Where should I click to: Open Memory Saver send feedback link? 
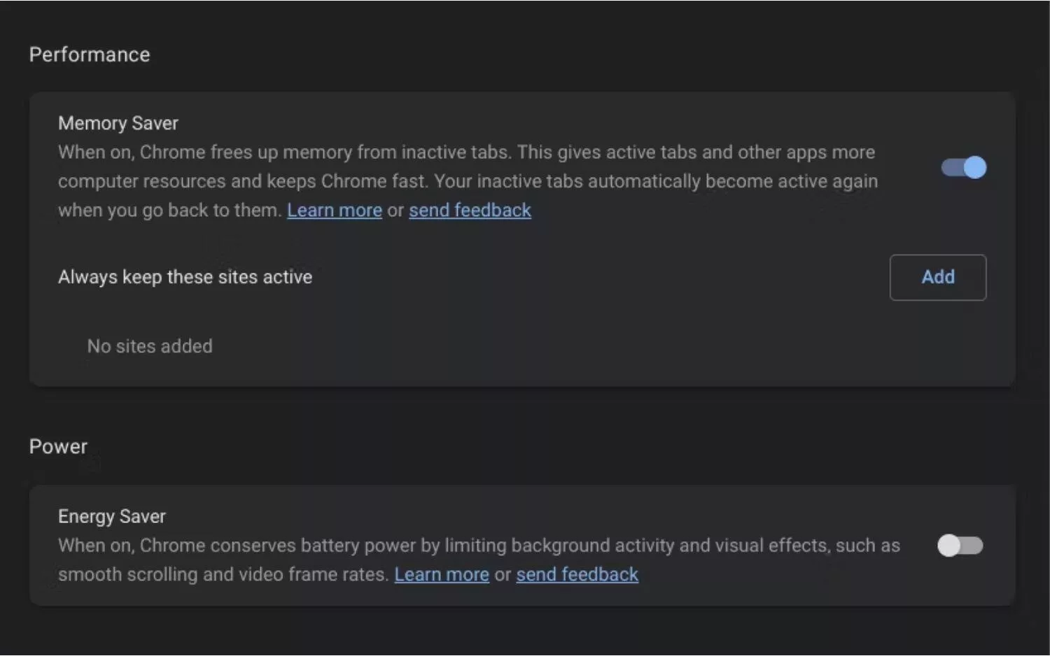tap(470, 211)
